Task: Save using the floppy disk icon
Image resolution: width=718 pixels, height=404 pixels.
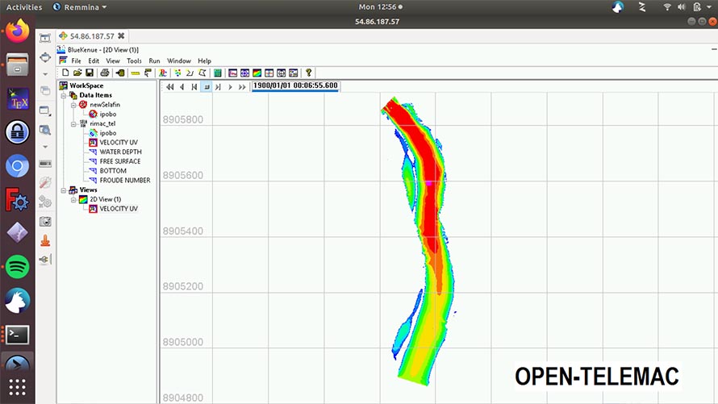Action: click(89, 73)
